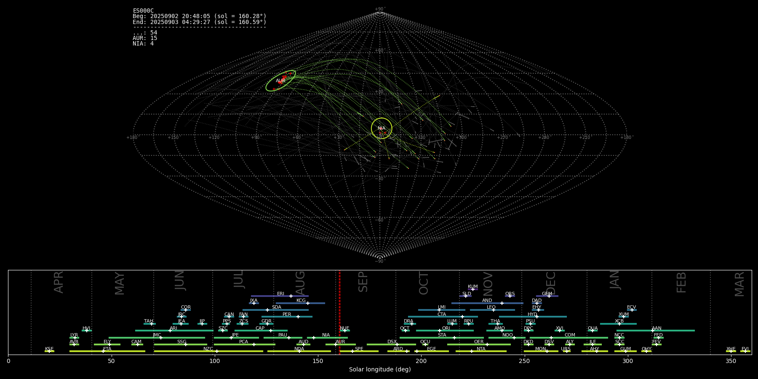Click the MON shower label in timeline
758x379 pixels.
[x=541, y=349]
